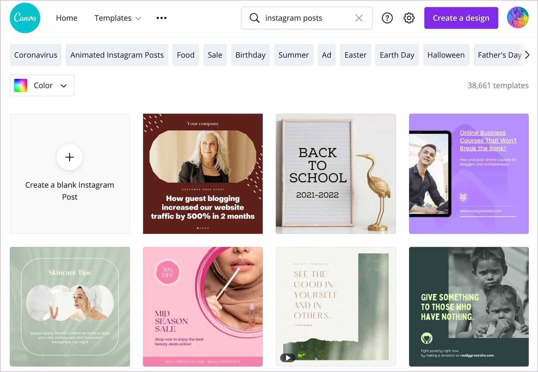Open the Color filter dropdown

[42, 85]
